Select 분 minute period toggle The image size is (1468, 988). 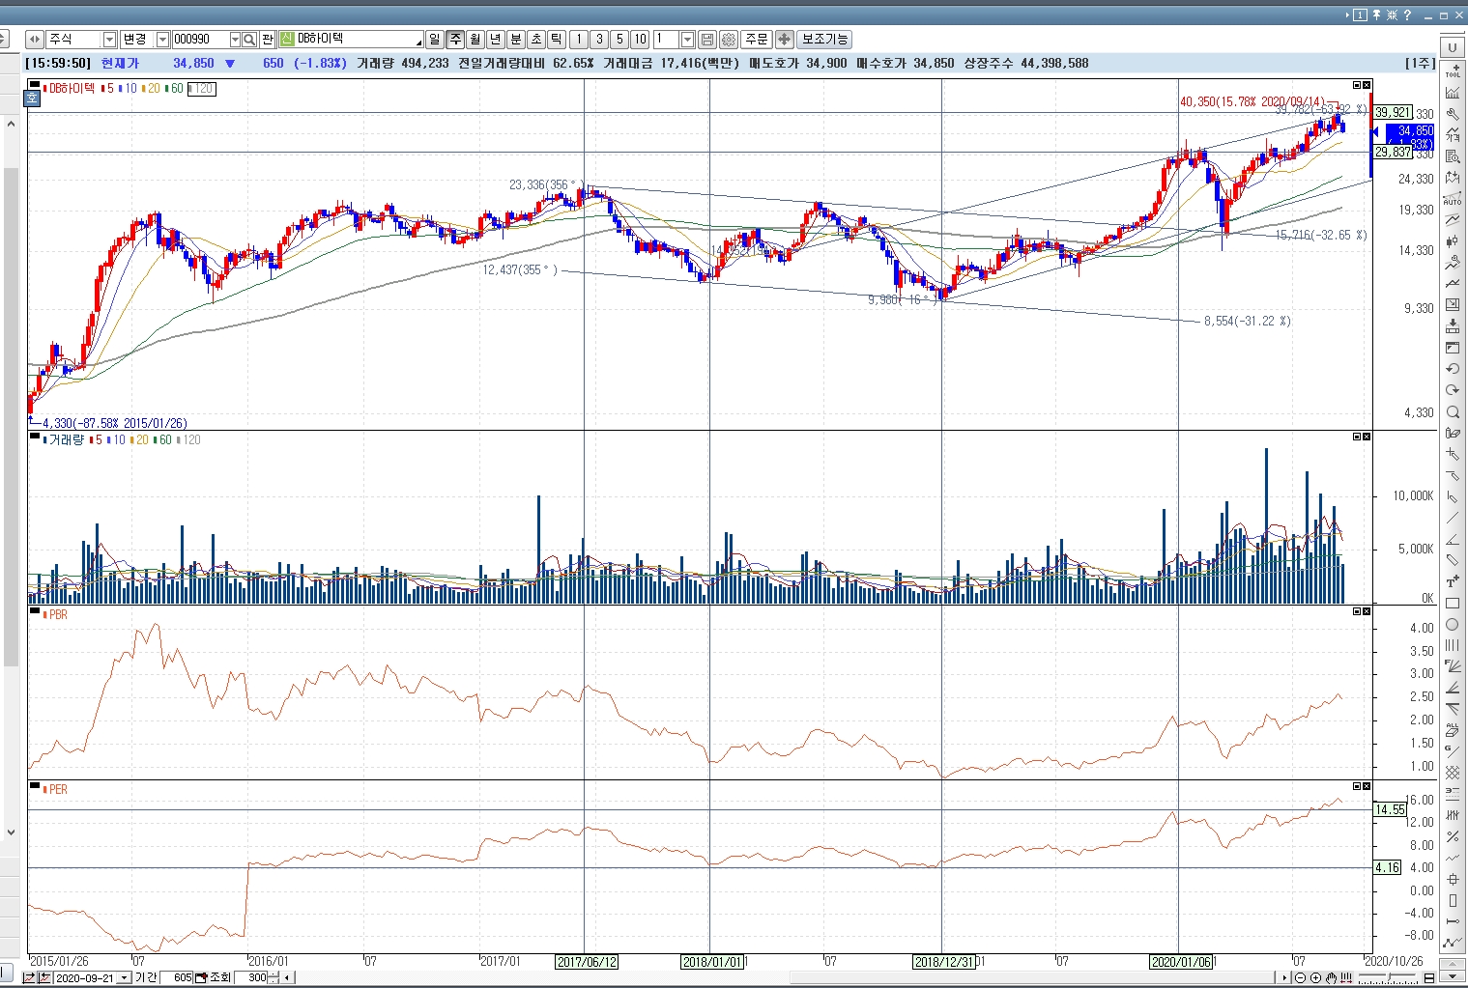pyautogui.click(x=516, y=40)
